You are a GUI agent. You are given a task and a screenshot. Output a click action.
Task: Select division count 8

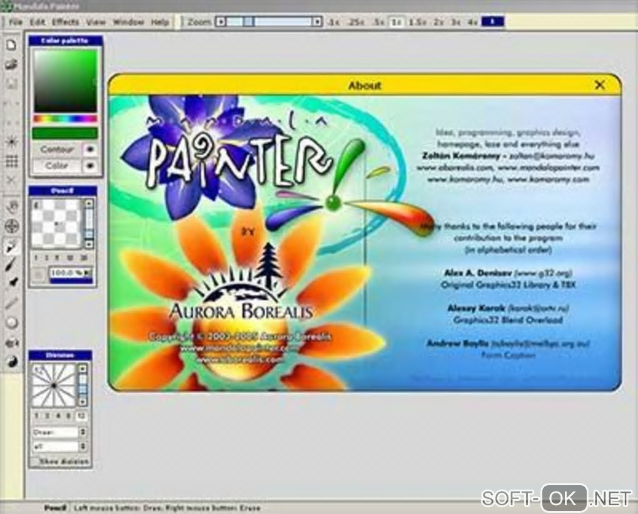point(69,416)
